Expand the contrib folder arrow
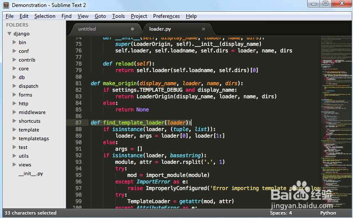This screenshot has height=218, width=353. coord(14,60)
